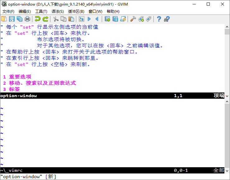Click the Find Next arrow icon

point(89,19)
